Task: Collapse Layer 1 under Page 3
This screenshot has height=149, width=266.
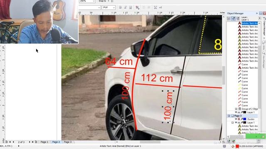Action: tap(233, 123)
